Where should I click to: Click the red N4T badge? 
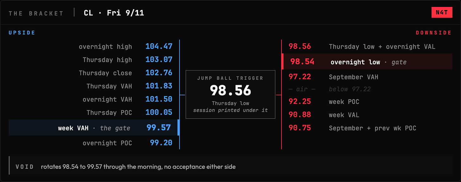pos(442,13)
